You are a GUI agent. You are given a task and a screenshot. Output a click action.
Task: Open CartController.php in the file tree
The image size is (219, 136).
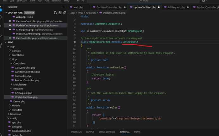coord(25,68)
